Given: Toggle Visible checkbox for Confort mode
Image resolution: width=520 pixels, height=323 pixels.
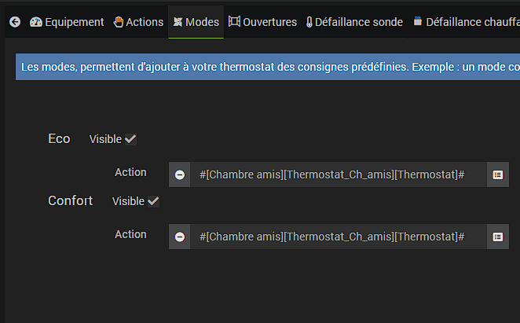Looking at the screenshot, I should 153,201.
